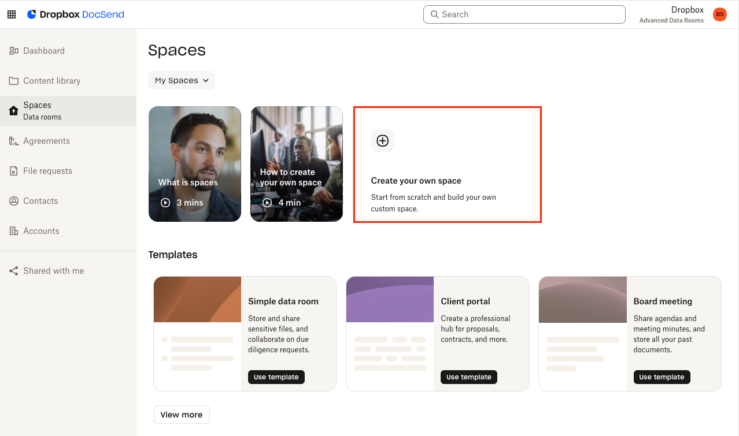The height and width of the screenshot is (436, 739).
Task: Go to Content library
Action: (x=51, y=81)
